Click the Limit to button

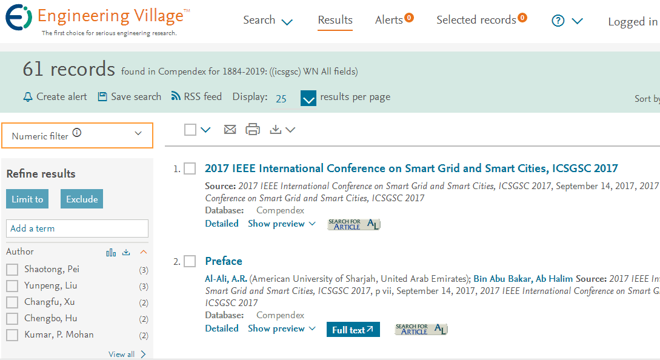click(27, 199)
